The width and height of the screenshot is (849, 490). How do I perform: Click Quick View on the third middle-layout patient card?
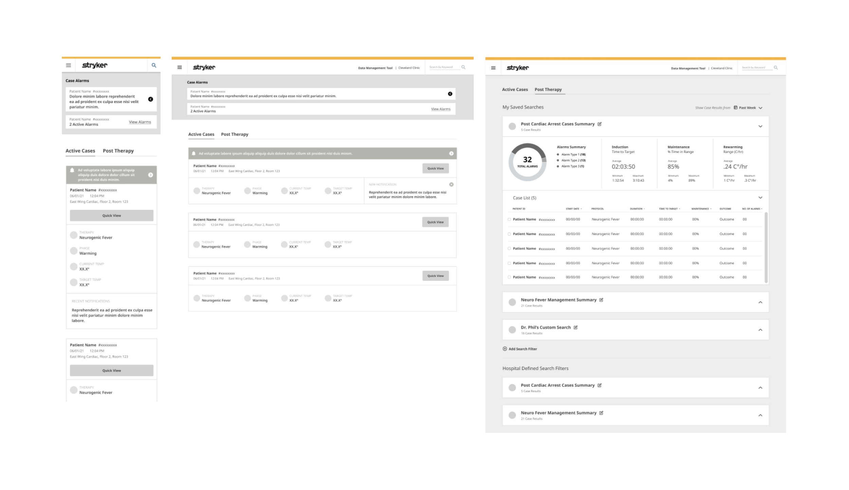click(435, 276)
